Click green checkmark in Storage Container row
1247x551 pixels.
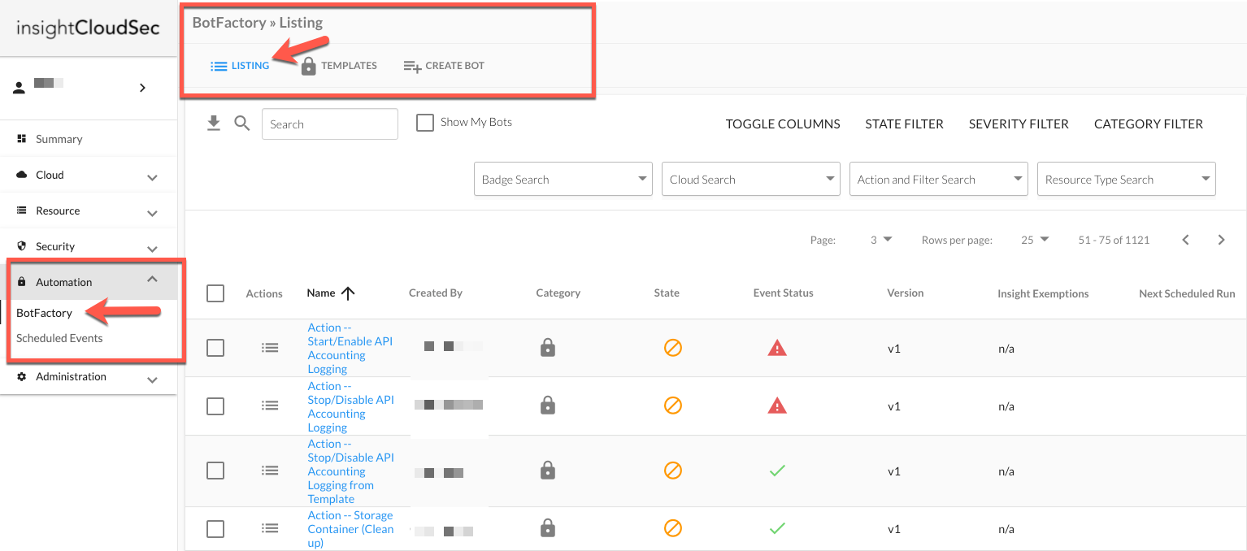[777, 528]
